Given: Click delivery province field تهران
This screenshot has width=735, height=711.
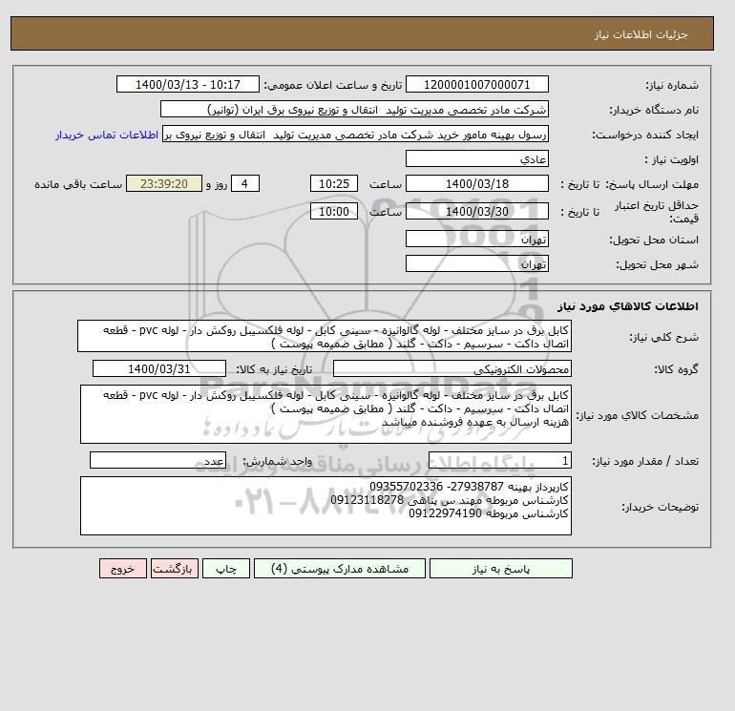Looking at the screenshot, I should (x=476, y=239).
